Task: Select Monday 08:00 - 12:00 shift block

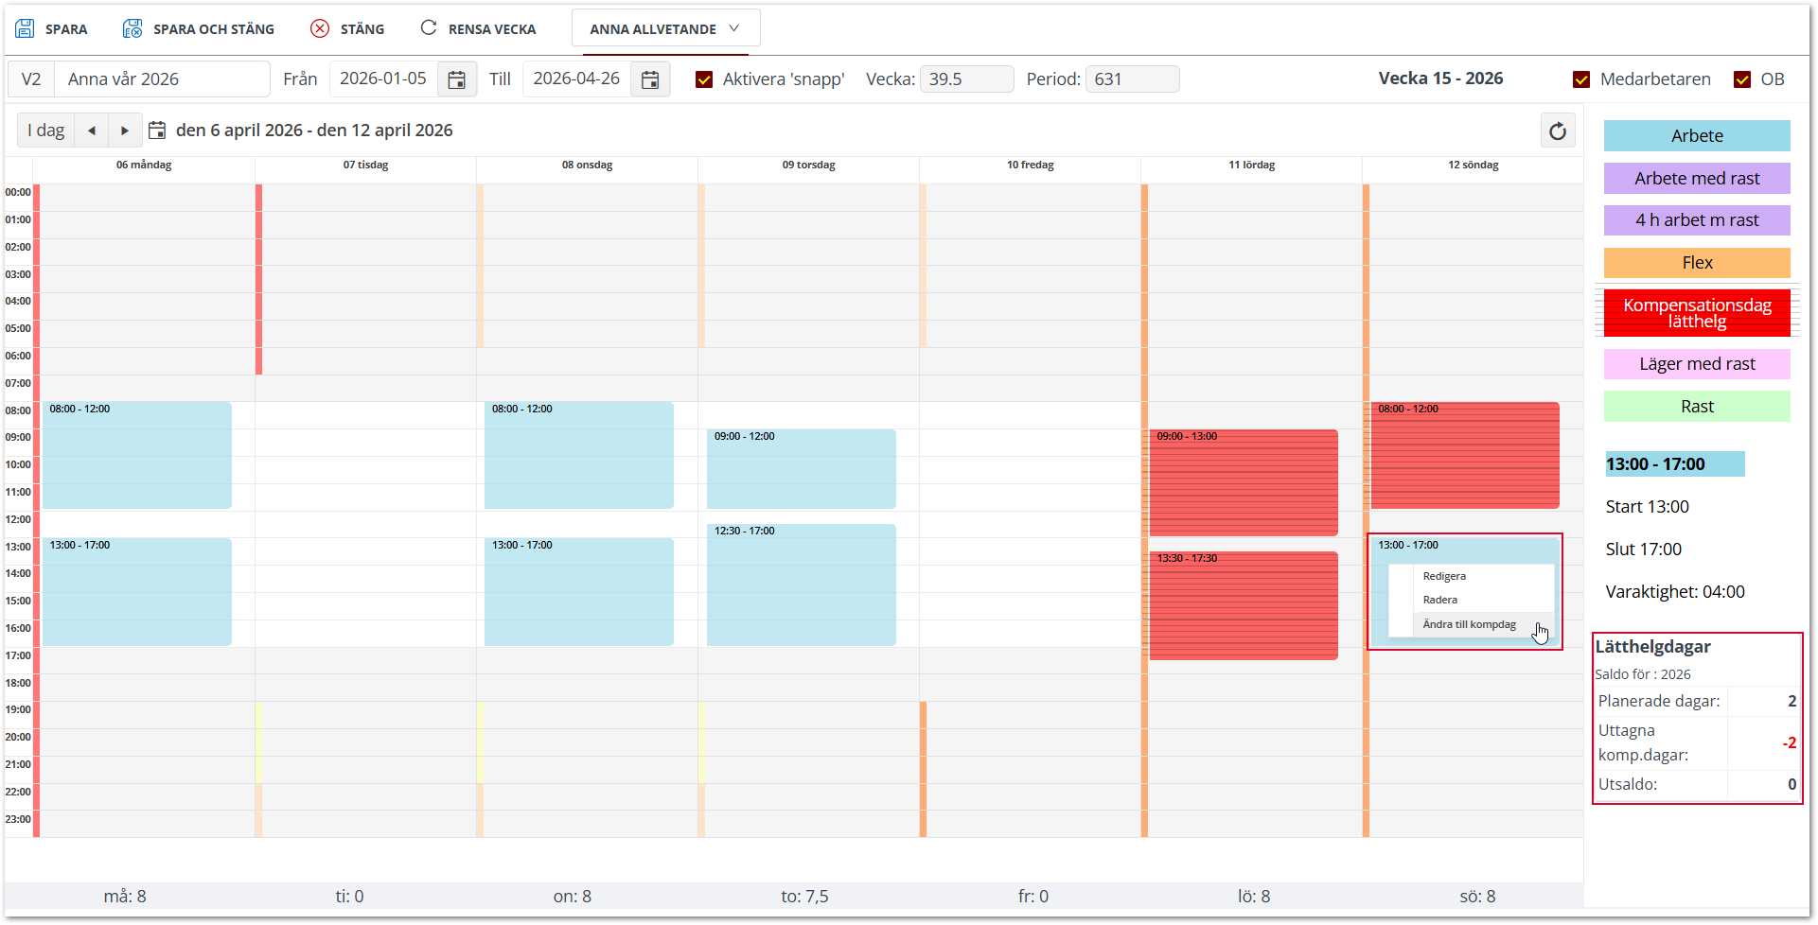Action: [137, 456]
